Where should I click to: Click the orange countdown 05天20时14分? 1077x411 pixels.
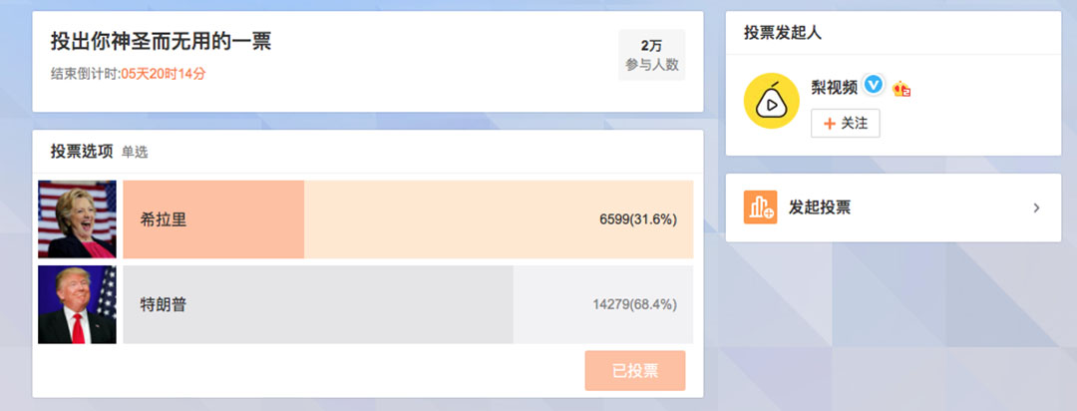pos(164,74)
